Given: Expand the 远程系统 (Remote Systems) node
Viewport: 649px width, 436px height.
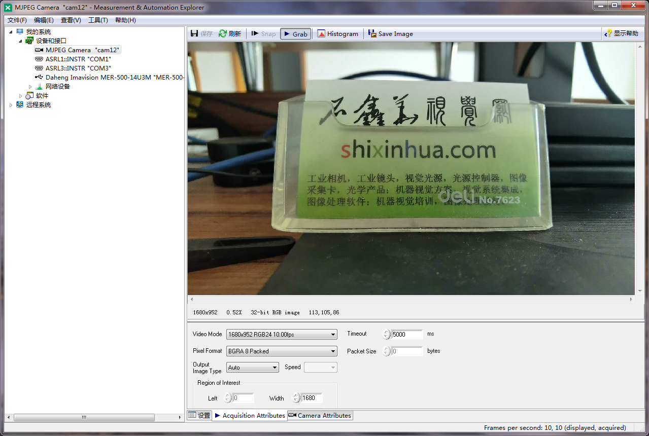Looking at the screenshot, I should 11,105.
